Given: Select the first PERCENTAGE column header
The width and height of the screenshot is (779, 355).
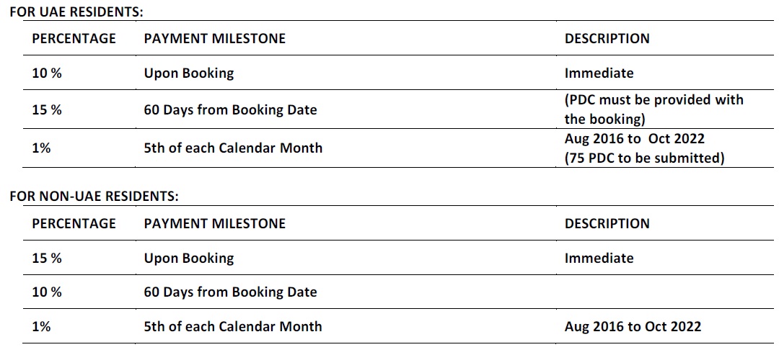Looking at the screenshot, I should pos(74,39).
